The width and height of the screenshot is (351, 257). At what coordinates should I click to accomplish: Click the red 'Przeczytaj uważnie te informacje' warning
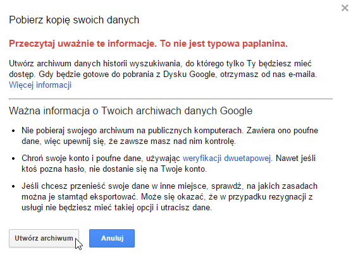pyautogui.click(x=83, y=44)
